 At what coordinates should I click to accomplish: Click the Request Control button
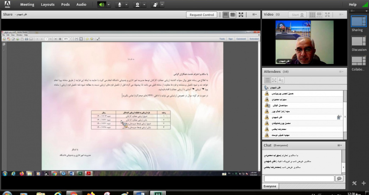tap(202, 14)
